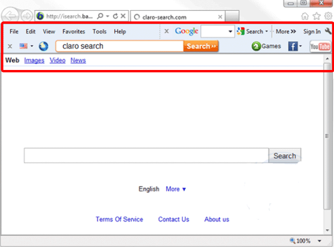Click the Google toolbar wrench icon

(328, 31)
